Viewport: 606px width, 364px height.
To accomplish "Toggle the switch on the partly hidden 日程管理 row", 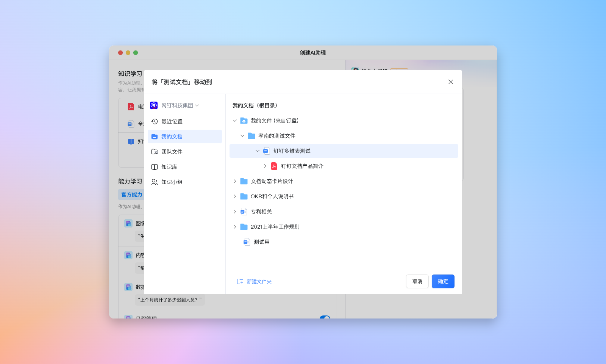I will point(325,317).
